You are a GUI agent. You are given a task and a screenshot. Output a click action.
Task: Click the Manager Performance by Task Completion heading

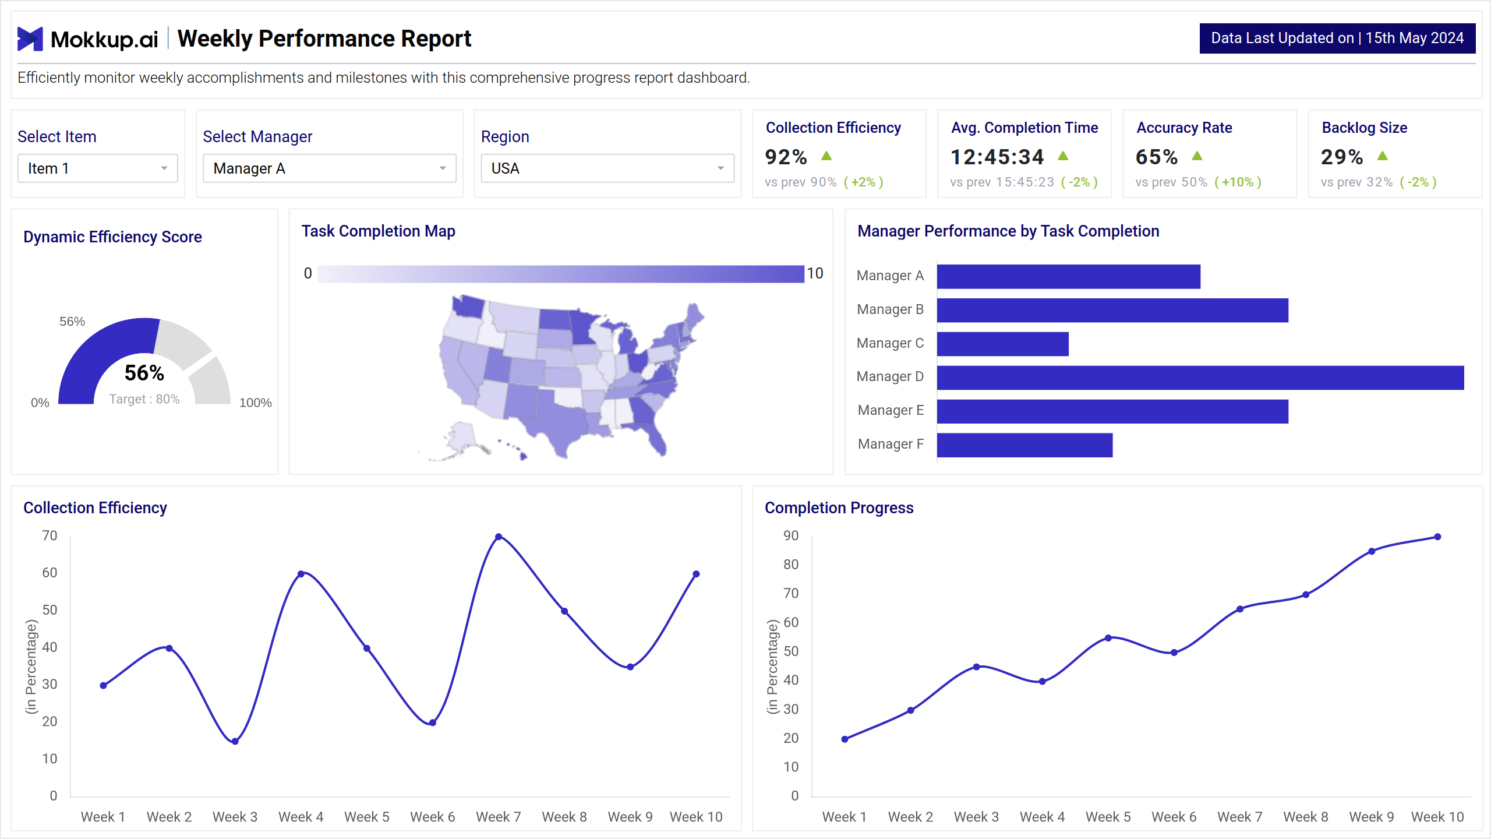pyautogui.click(x=1008, y=231)
